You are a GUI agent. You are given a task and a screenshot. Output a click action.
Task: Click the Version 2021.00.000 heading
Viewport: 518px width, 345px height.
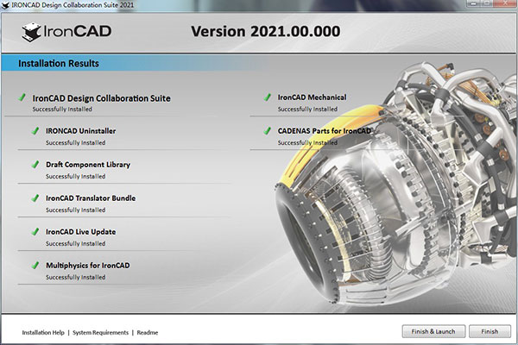(266, 32)
